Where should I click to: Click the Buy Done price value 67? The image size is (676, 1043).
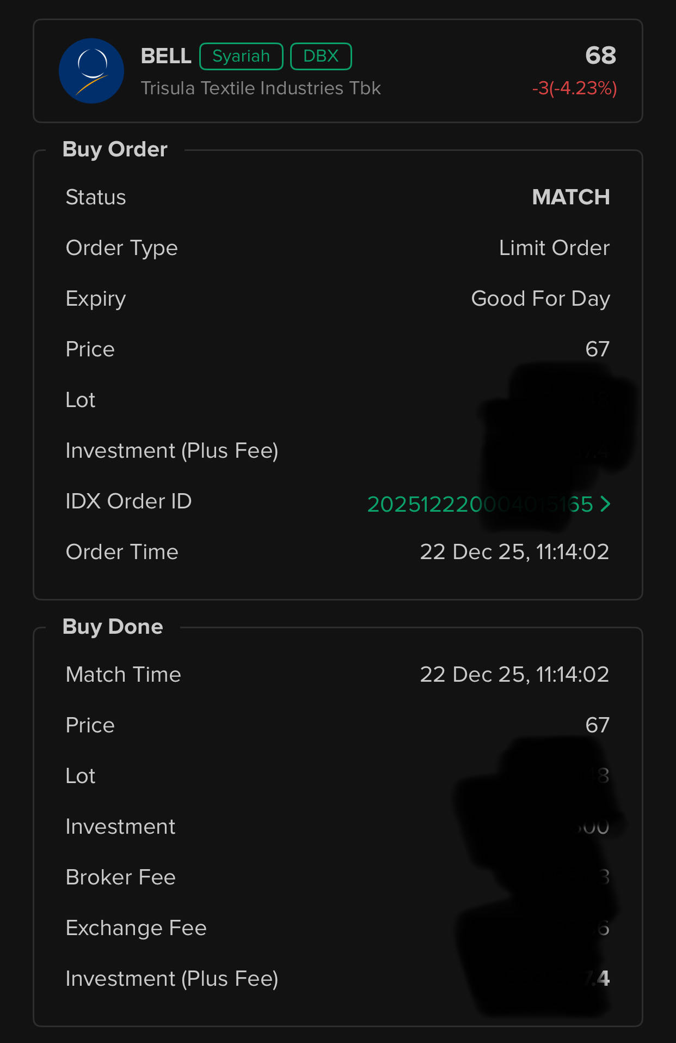pos(597,725)
